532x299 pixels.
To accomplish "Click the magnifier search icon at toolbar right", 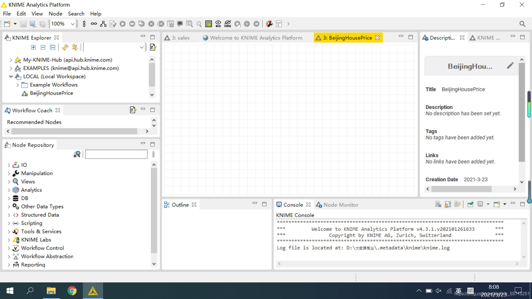I will [x=522, y=24].
